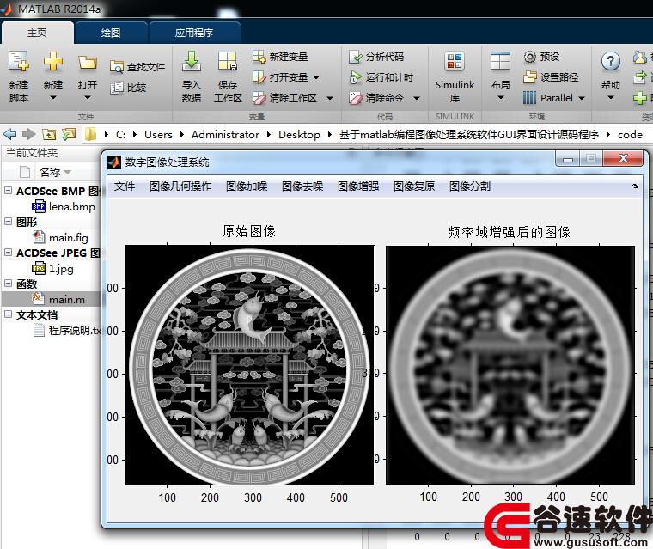Go forward with the right arrow
Screen dimensions: 653x549
pyautogui.click(x=28, y=134)
